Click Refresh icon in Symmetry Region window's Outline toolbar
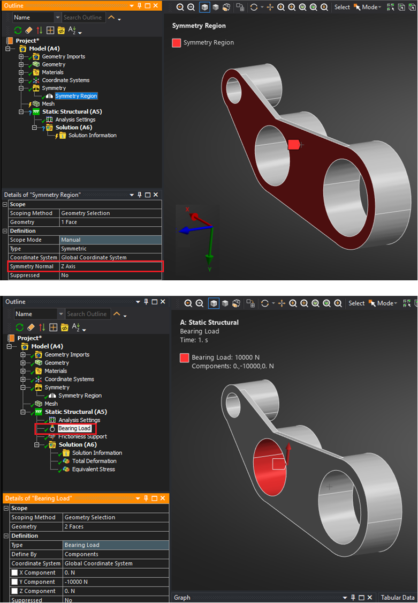418x603 pixels. (18, 31)
